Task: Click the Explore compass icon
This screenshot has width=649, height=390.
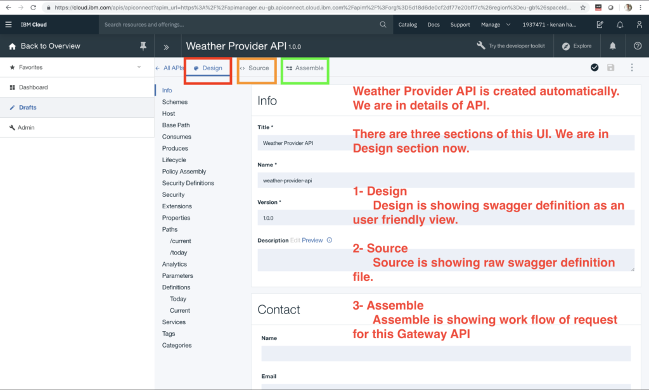Action: pyautogui.click(x=566, y=46)
